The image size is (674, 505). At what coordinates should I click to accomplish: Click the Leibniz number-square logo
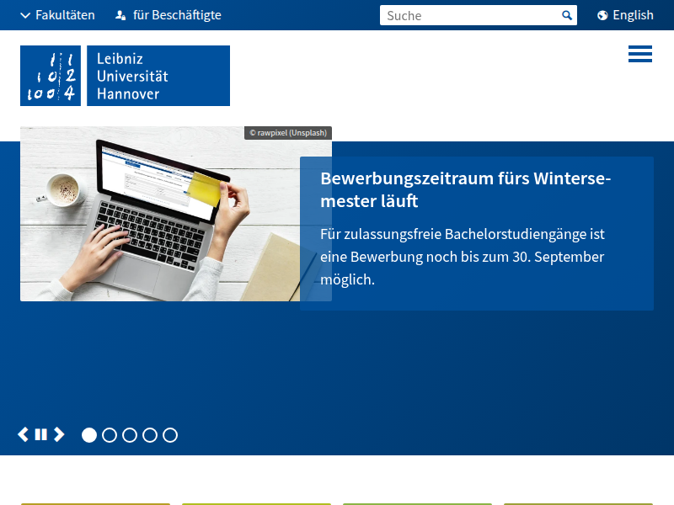pyautogui.click(x=51, y=76)
